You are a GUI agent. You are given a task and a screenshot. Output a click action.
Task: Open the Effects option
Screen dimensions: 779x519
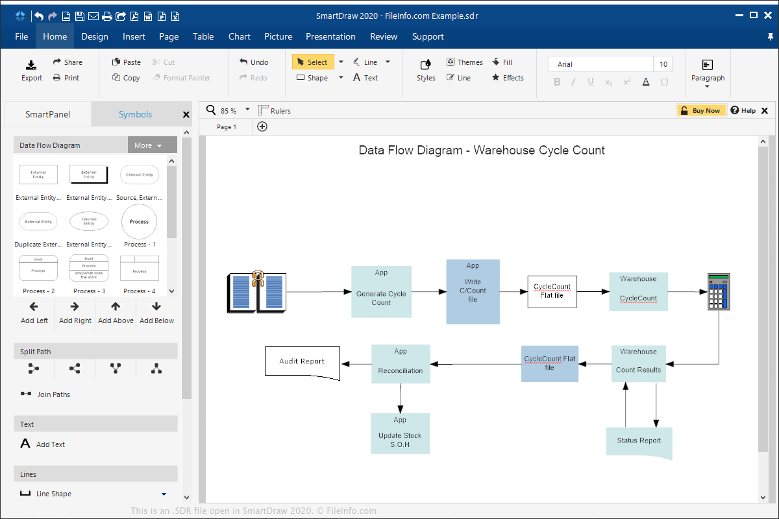click(x=508, y=78)
